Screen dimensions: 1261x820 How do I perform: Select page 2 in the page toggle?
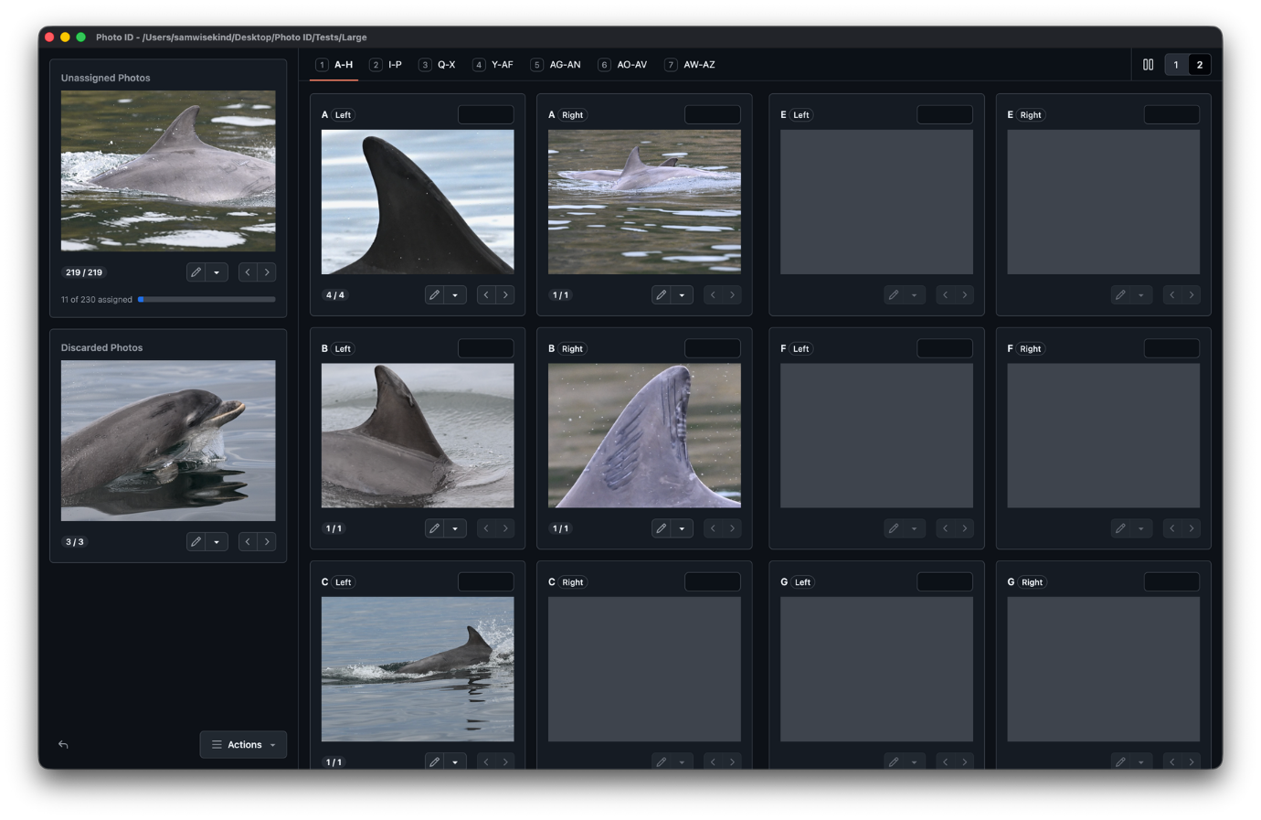pyautogui.click(x=1200, y=64)
